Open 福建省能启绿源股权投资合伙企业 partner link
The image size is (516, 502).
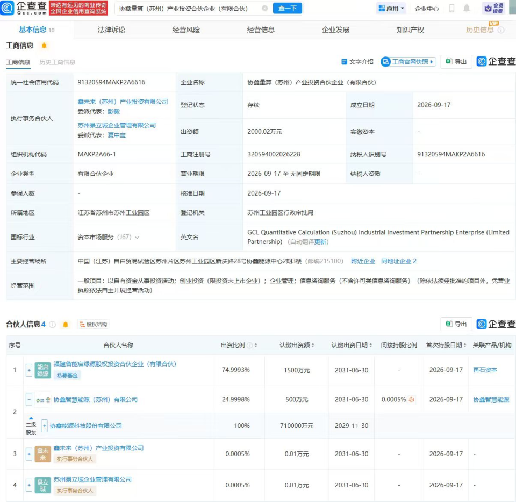pos(115,364)
